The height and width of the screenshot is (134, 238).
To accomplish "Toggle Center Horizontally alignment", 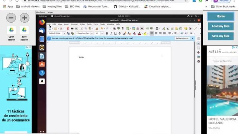I will [156, 33].
